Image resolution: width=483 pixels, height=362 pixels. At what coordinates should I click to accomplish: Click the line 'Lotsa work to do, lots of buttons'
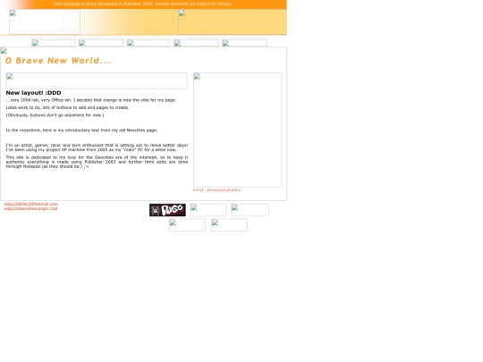(x=67, y=107)
